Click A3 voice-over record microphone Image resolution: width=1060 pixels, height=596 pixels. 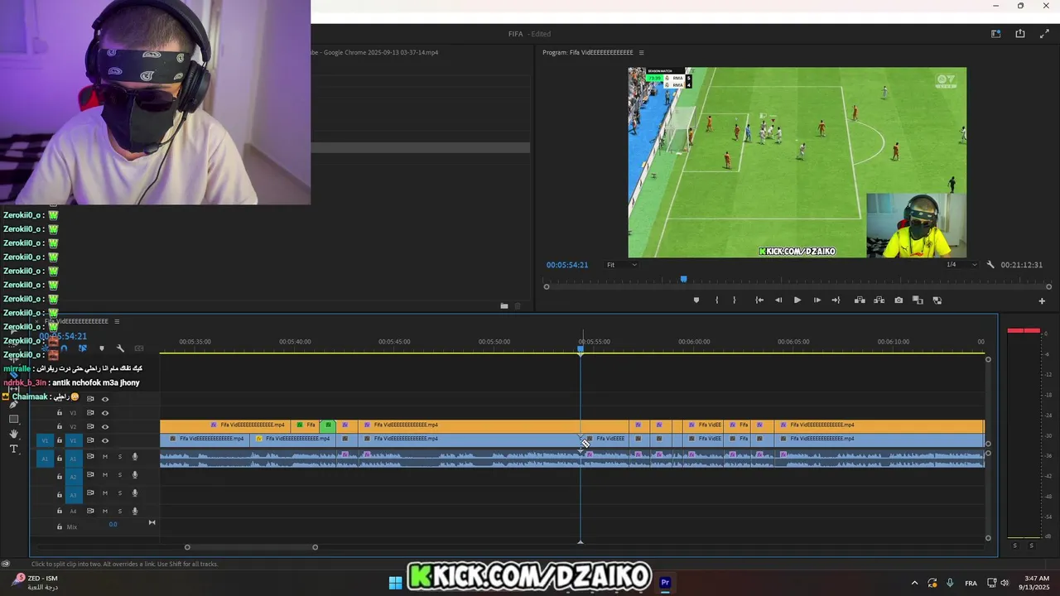pyautogui.click(x=135, y=493)
